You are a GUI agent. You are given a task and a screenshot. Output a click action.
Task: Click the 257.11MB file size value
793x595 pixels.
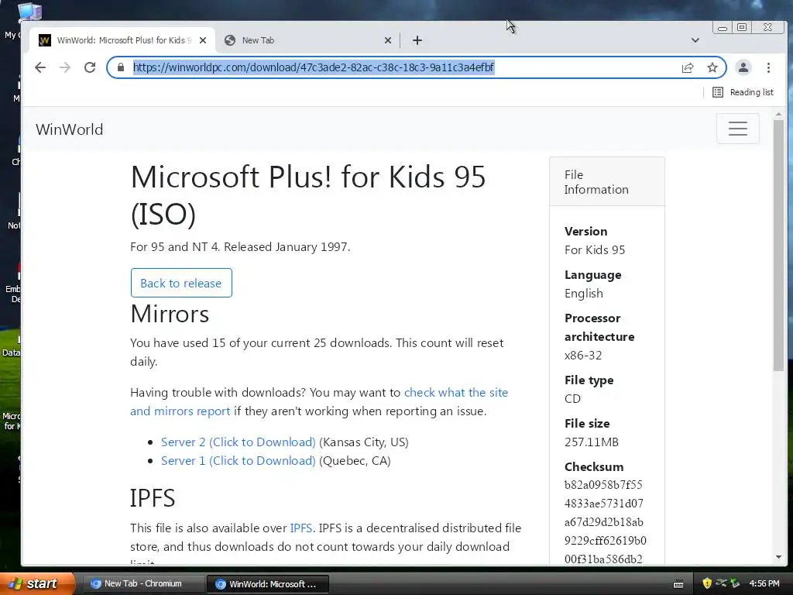(x=591, y=442)
